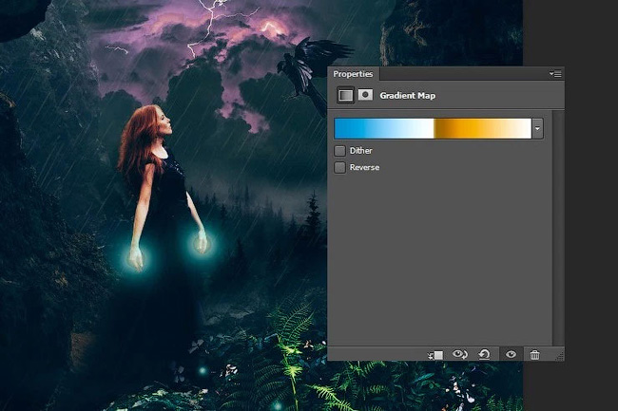Screen dimensions: 618x411
Task: Clip adjustment to layer below icon
Action: point(435,355)
